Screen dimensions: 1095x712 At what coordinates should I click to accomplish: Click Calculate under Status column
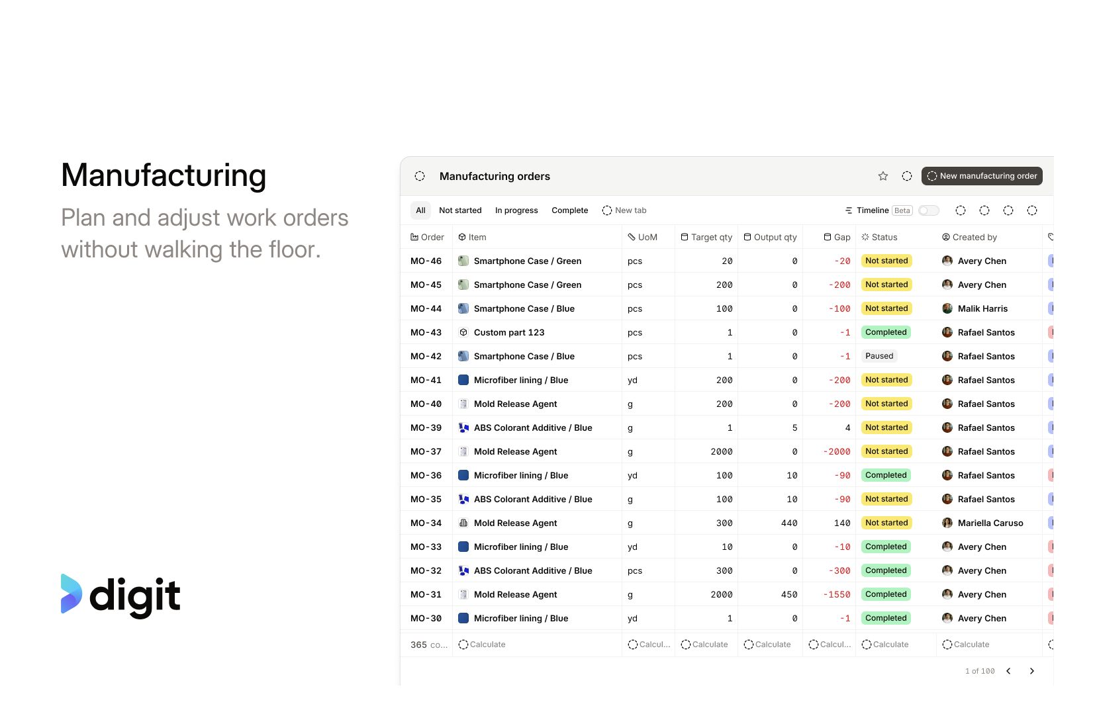[x=885, y=645]
